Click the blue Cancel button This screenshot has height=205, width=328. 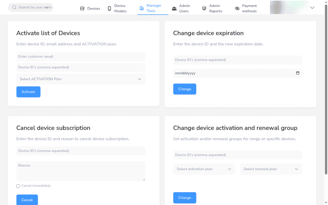27,200
